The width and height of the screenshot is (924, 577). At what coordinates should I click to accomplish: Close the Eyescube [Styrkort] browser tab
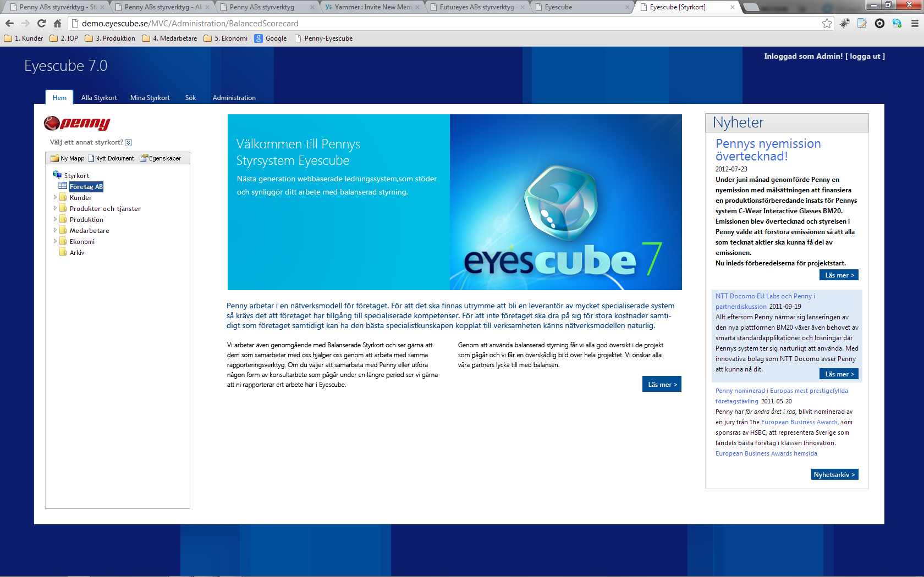click(x=732, y=7)
